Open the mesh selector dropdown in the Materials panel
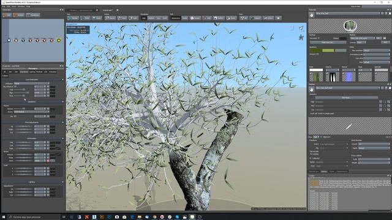Image resolution: width=392 pixels, height=220 pixels. 363,38
